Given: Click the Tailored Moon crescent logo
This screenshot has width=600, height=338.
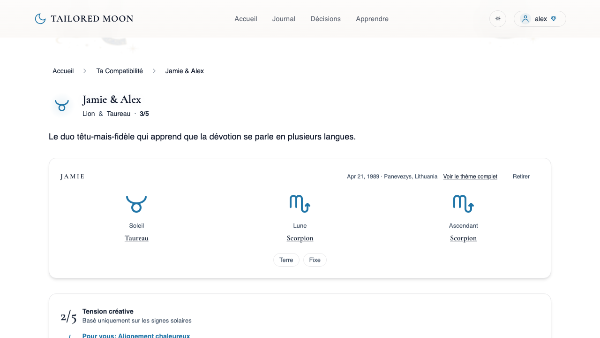Looking at the screenshot, I should pyautogui.click(x=40, y=18).
